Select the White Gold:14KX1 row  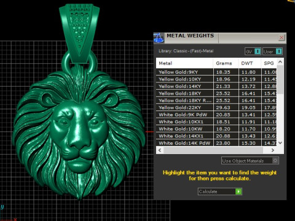click(216, 136)
